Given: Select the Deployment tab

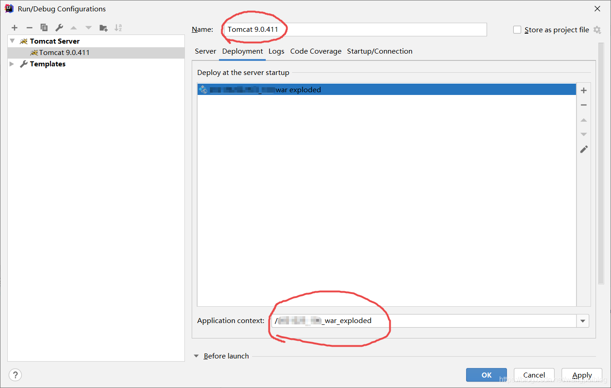Looking at the screenshot, I should point(243,51).
